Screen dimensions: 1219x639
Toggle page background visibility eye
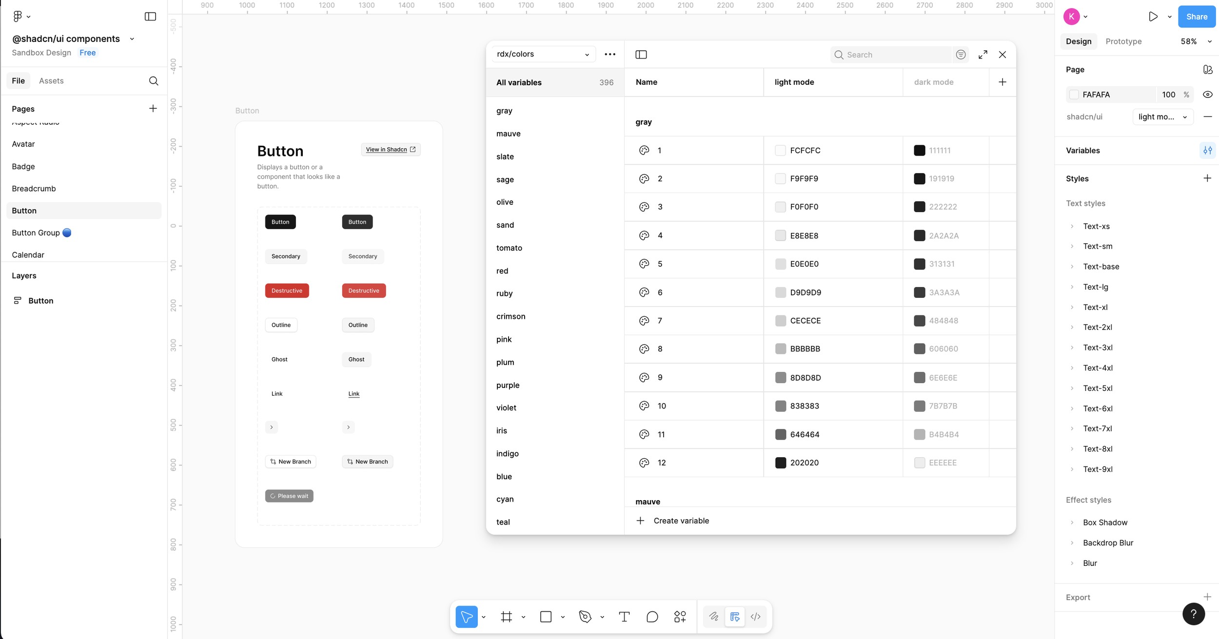1207,95
